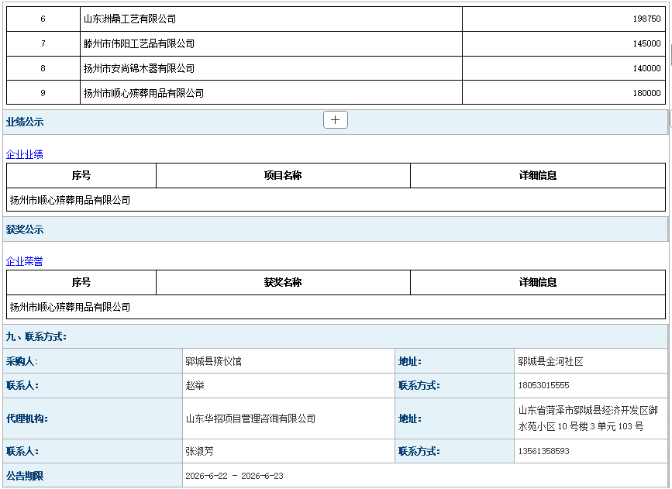
Task: Click the phone number 18053015555
Action: coord(543,385)
